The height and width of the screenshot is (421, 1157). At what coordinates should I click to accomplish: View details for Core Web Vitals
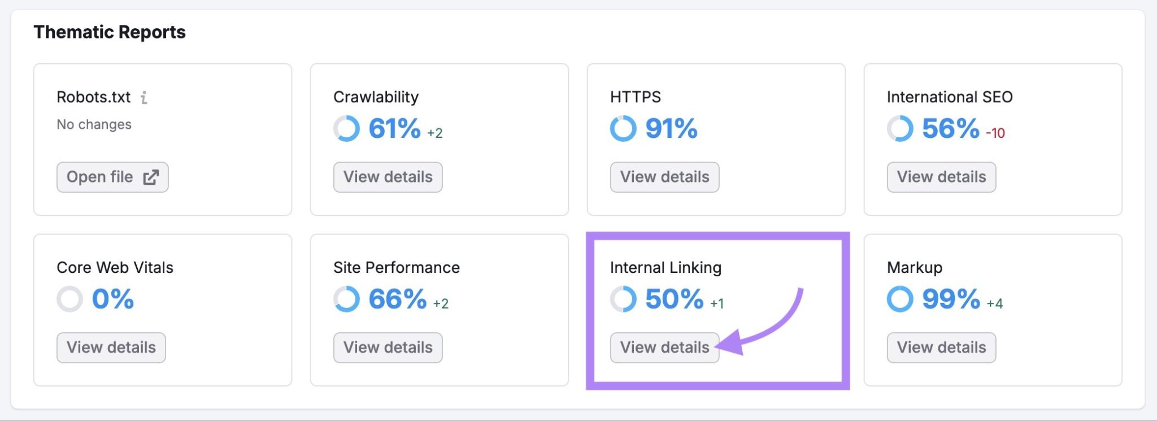[x=111, y=348]
